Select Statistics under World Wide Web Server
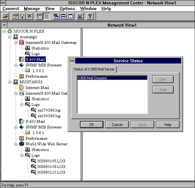Viewport: 195px width, 188px height. coord(40,149)
